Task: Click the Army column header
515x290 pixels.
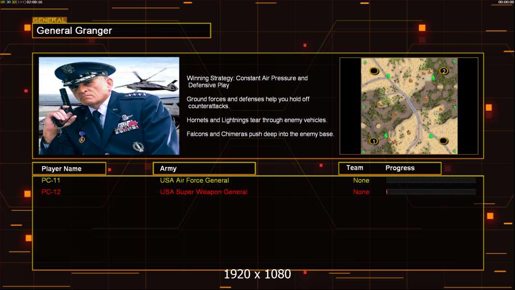Action: coord(168,169)
